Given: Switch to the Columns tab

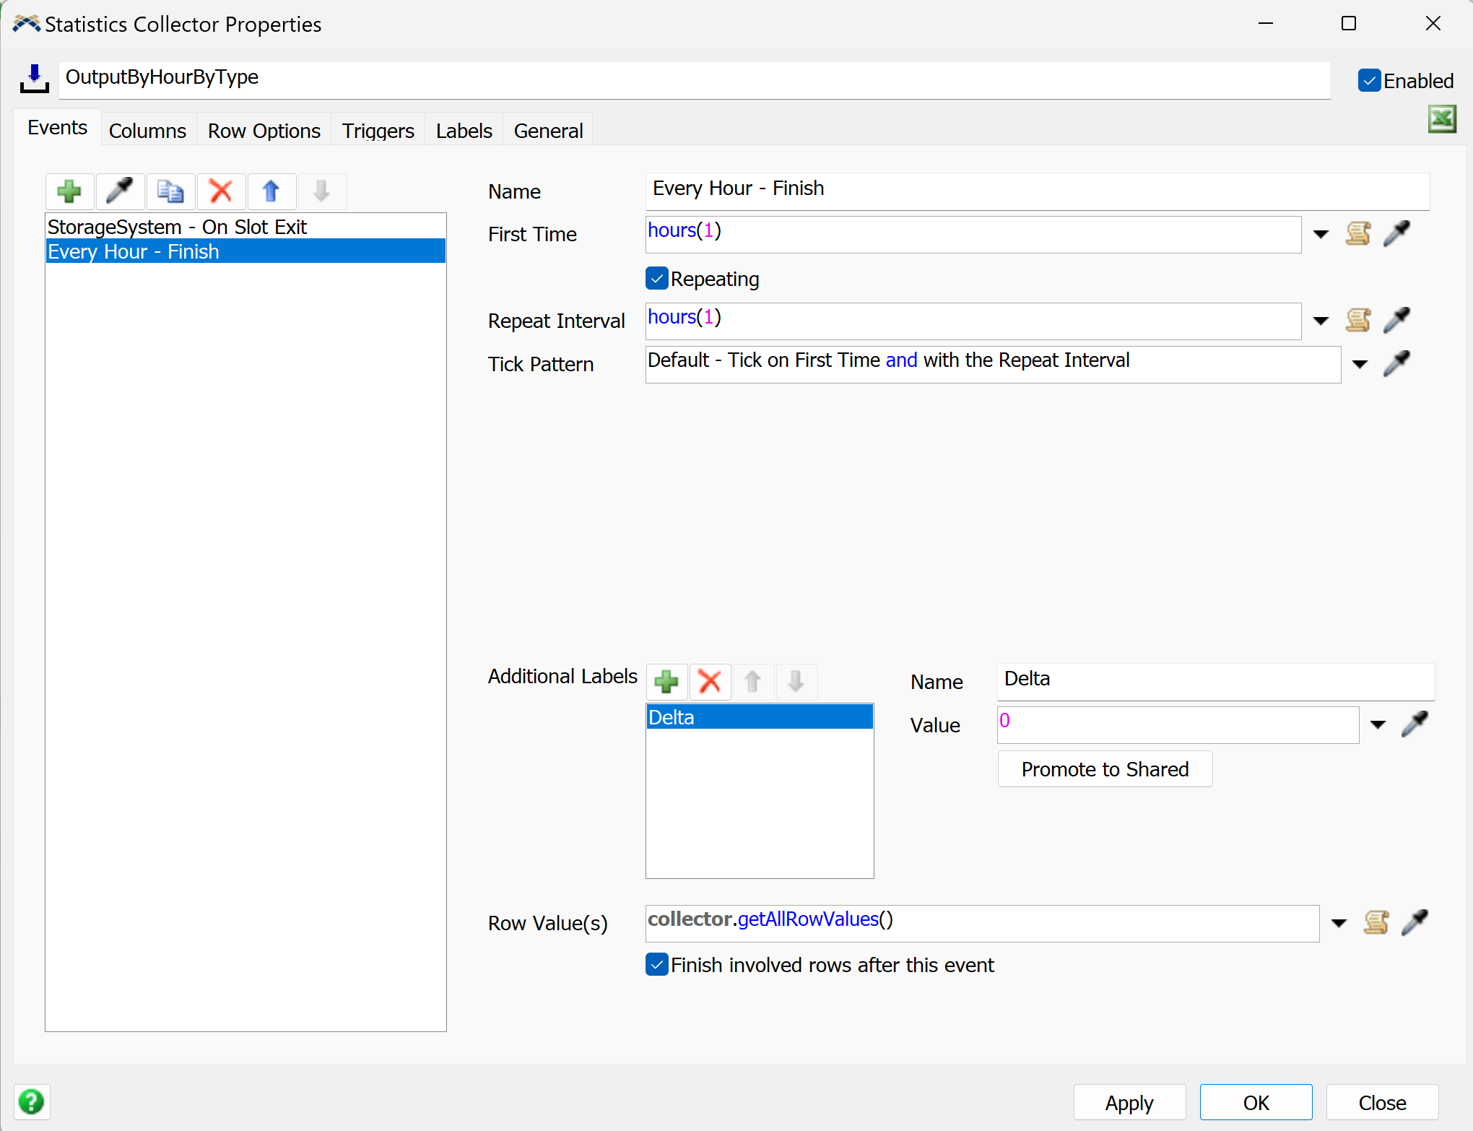Looking at the screenshot, I should [x=147, y=131].
